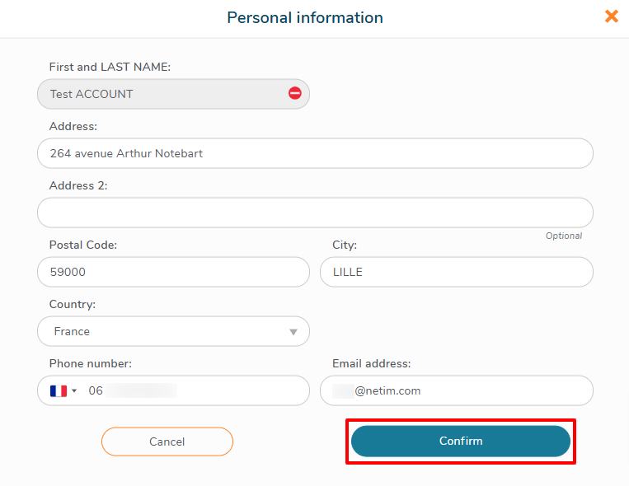This screenshot has width=629, height=486.
Task: Click the Country label text
Action: 73,305
